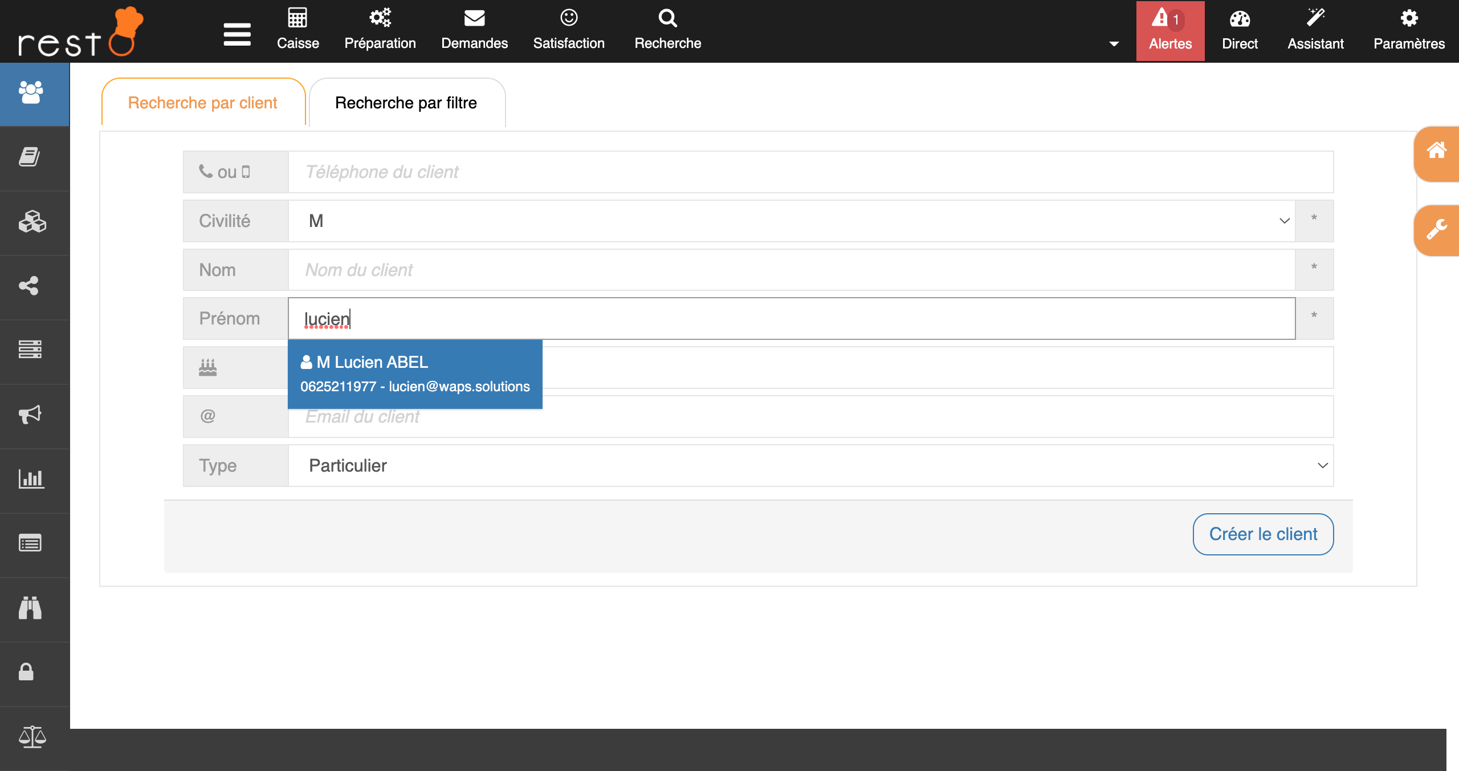Open the Caisse menu item

297,30
